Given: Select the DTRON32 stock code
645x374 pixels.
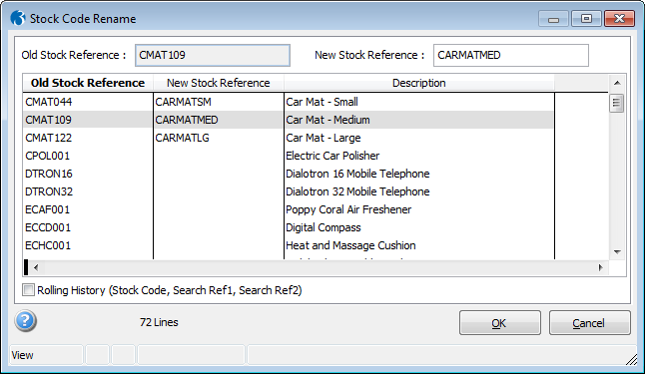Looking at the screenshot, I should 49,191.
